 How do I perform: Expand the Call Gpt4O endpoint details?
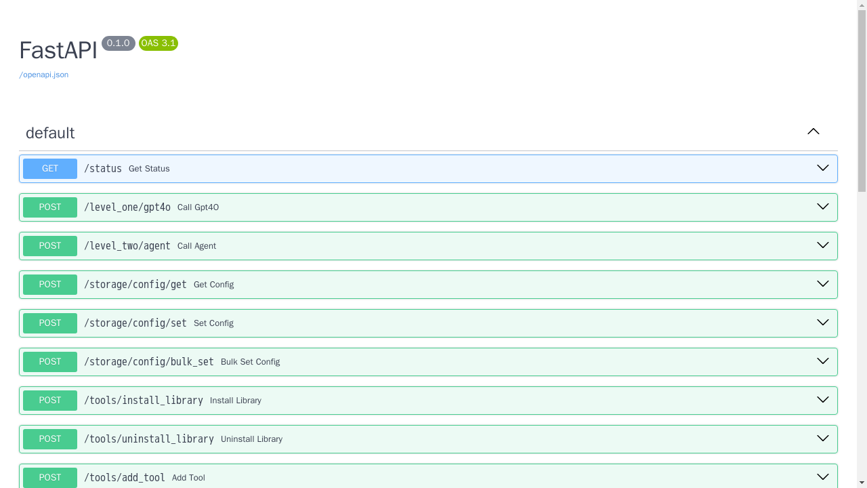[x=822, y=206]
